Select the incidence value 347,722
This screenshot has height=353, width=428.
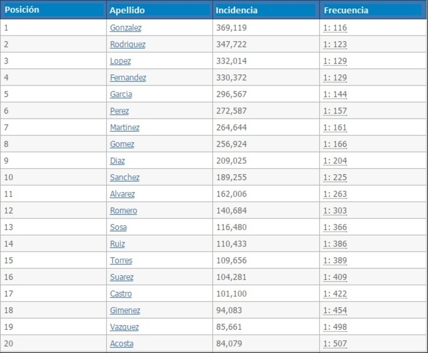pyautogui.click(x=232, y=44)
